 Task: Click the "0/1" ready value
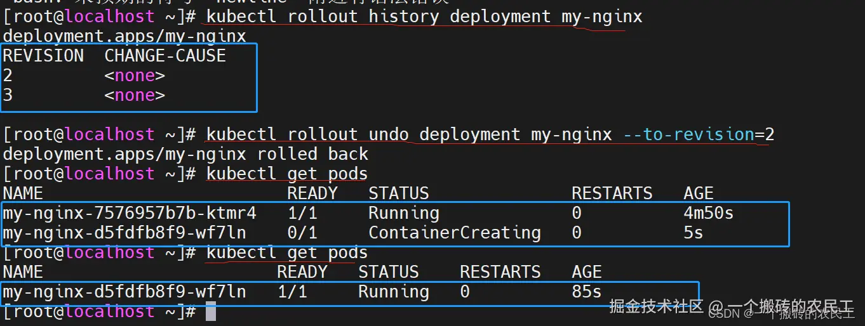coord(302,233)
